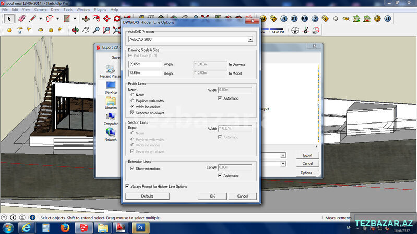This screenshot has width=417, height=234.
Task: Open the Rectangle tool dropdown arrow
Action: (x=75, y=19)
